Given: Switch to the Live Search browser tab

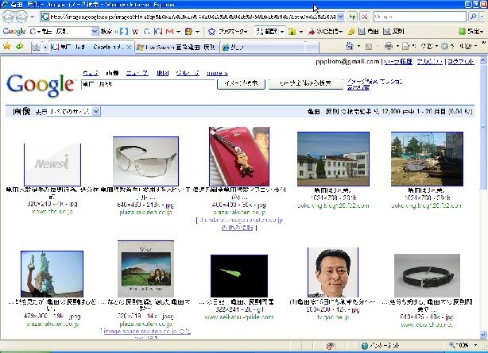Looking at the screenshot, I should [x=173, y=47].
